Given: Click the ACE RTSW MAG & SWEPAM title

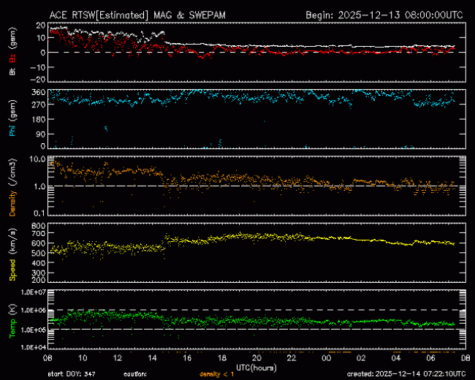Looking at the screenshot, I should pyautogui.click(x=142, y=14).
